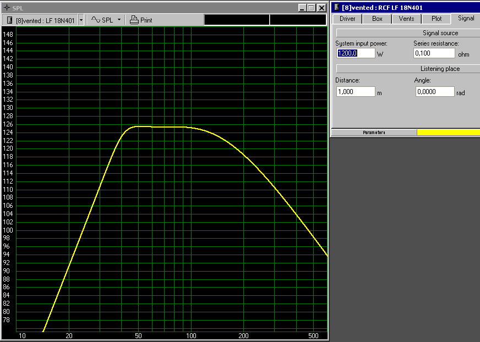Select the Plot tab
Image resolution: width=480 pixels, height=342 pixels.
436,19
